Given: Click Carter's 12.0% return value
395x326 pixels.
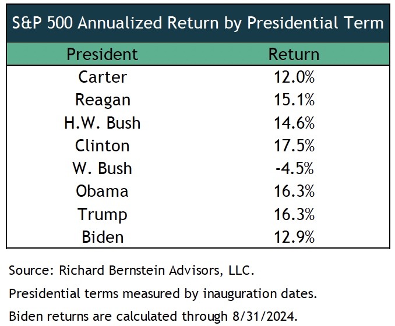Looking at the screenshot, I should pos(294,77).
